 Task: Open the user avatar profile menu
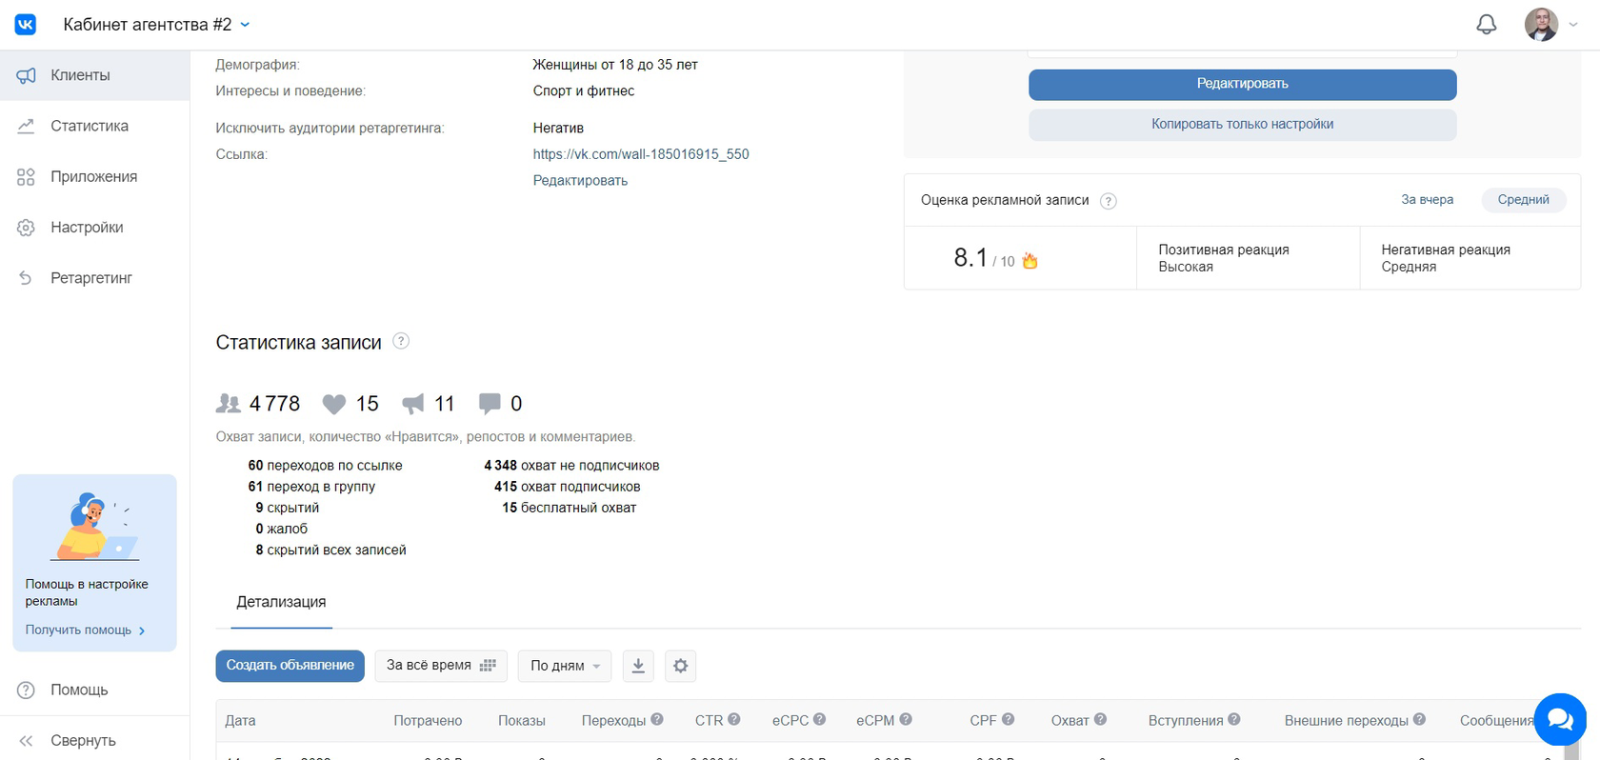1541,25
